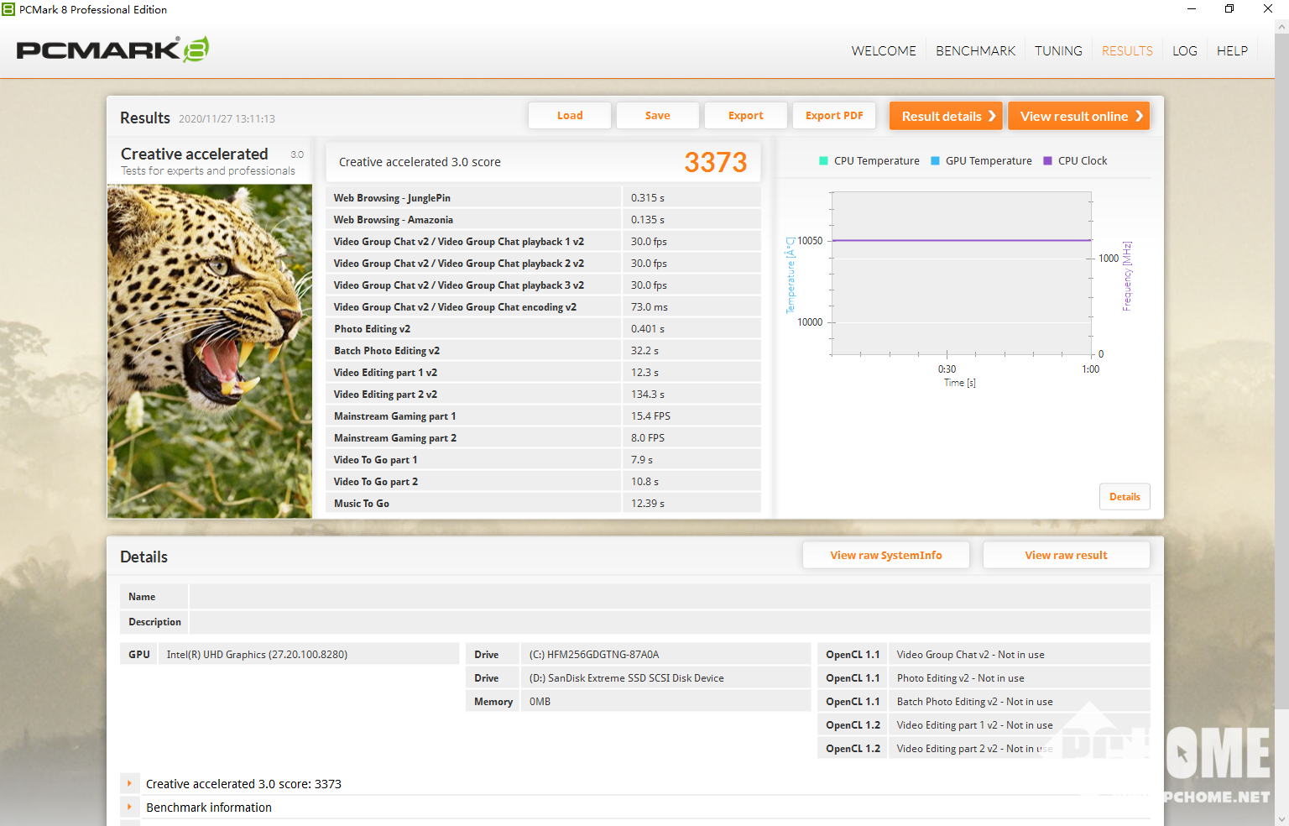
Task: Open the HELP tab
Action: (x=1232, y=50)
